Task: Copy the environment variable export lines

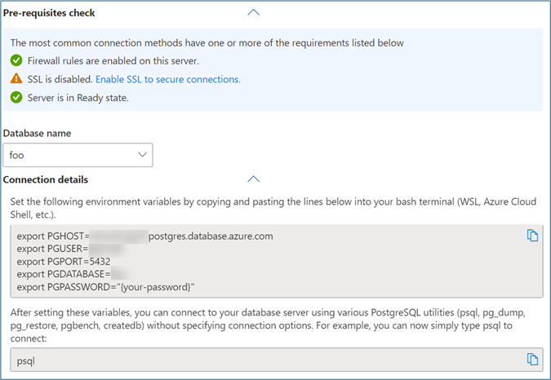Action: click(532, 236)
